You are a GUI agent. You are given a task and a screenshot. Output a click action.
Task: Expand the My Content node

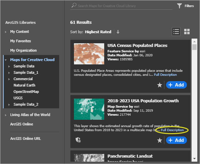coord(6,32)
